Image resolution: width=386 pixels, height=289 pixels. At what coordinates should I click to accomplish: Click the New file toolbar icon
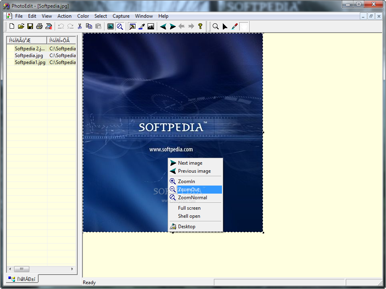(12, 26)
